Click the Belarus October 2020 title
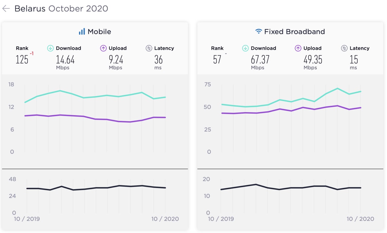 [61, 8]
